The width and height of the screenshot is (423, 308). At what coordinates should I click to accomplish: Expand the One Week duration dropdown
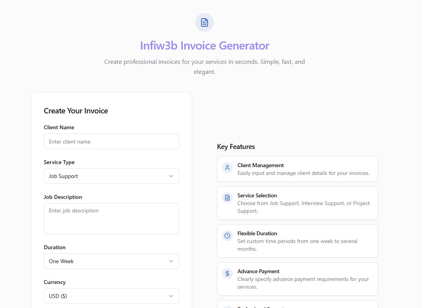pos(111,261)
